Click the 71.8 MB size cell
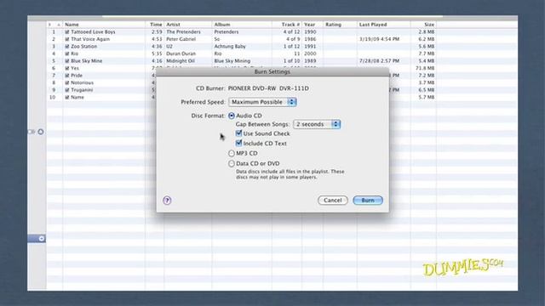Screen dimensions: 545x306 pyautogui.click(x=425, y=68)
